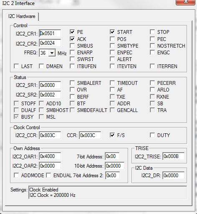This screenshot has height=214, width=197.
Task: Click the TRA status checkbox
Action: point(152,110)
